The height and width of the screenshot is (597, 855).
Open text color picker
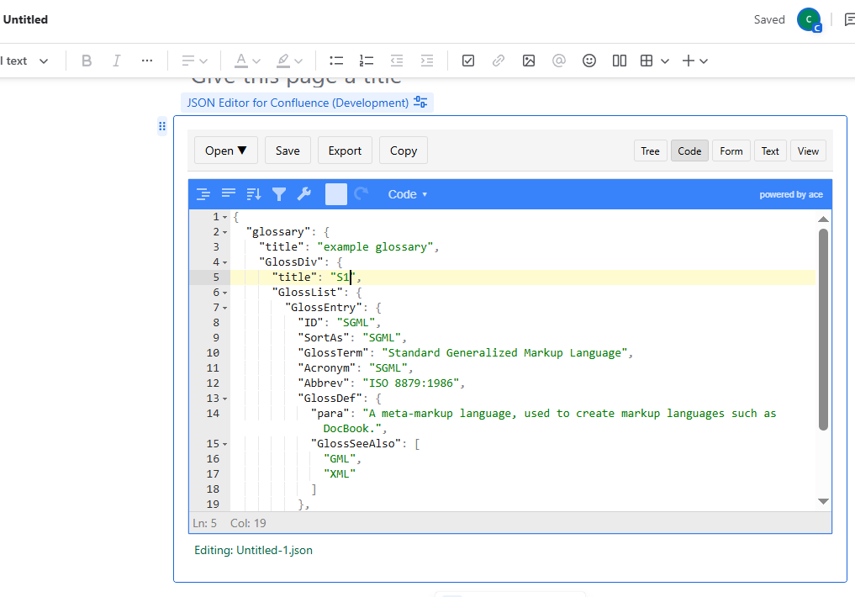(x=247, y=61)
